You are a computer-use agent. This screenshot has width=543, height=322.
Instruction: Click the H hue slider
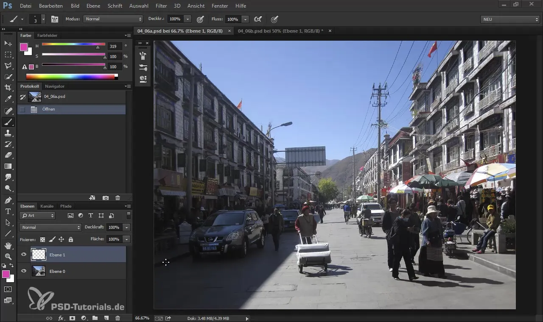pos(73,44)
